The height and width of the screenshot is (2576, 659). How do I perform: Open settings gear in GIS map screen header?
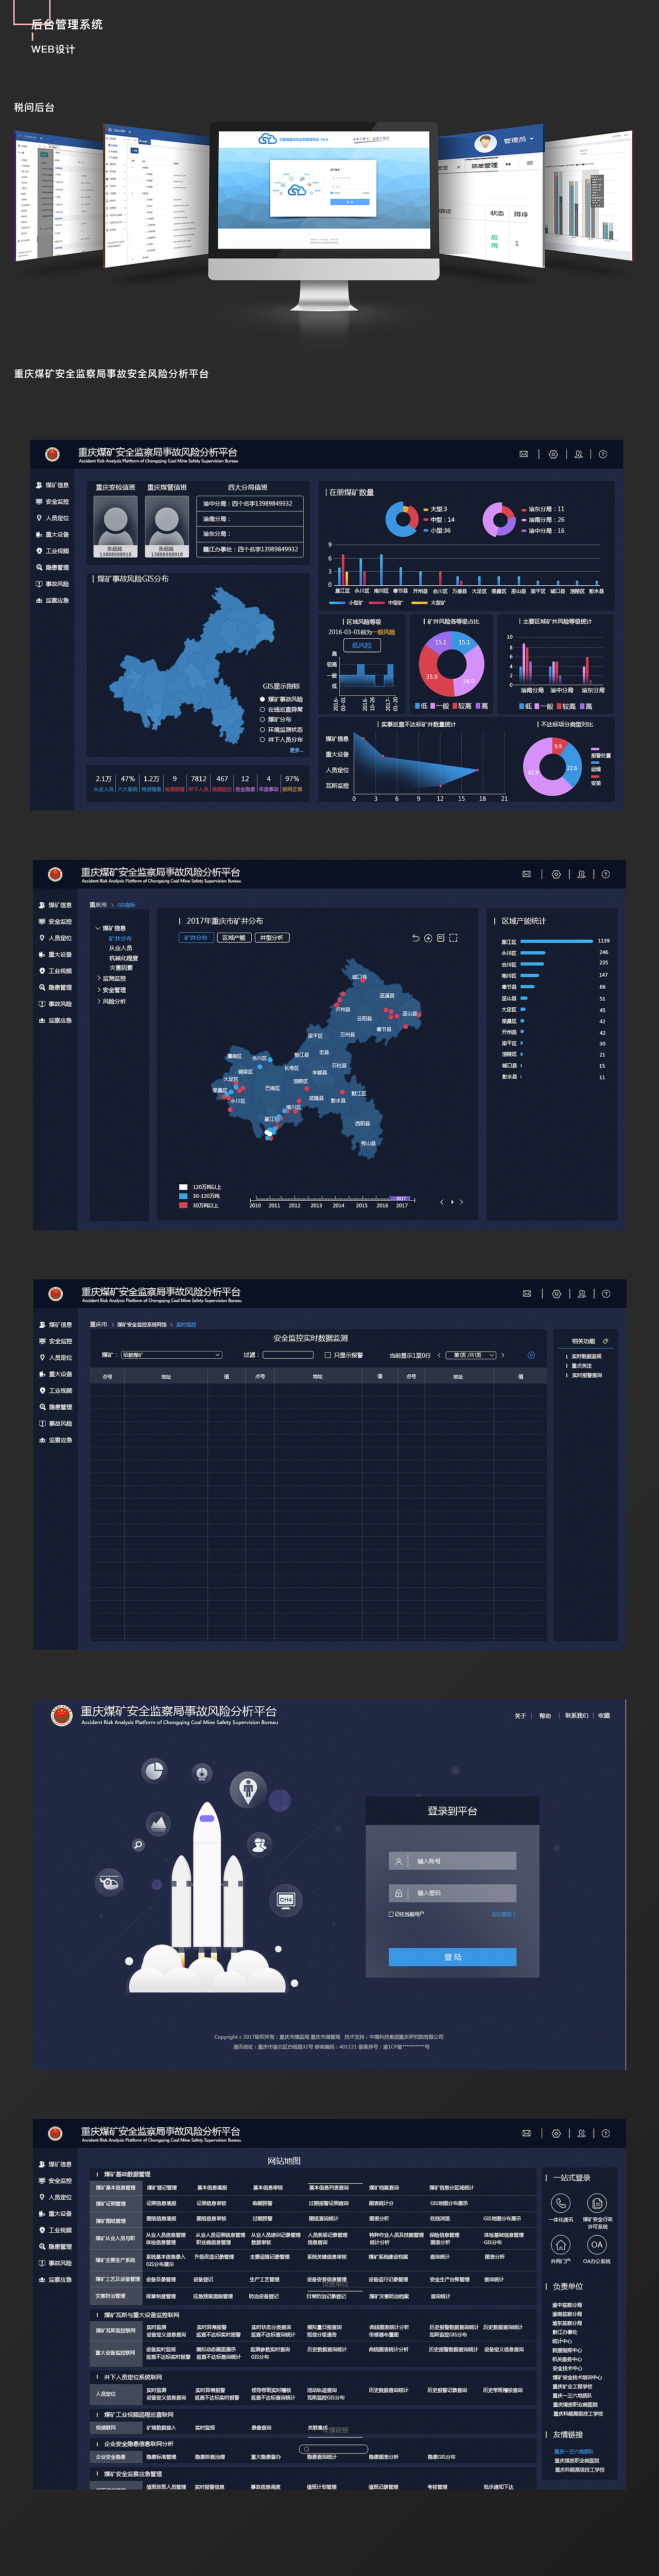[x=556, y=874]
